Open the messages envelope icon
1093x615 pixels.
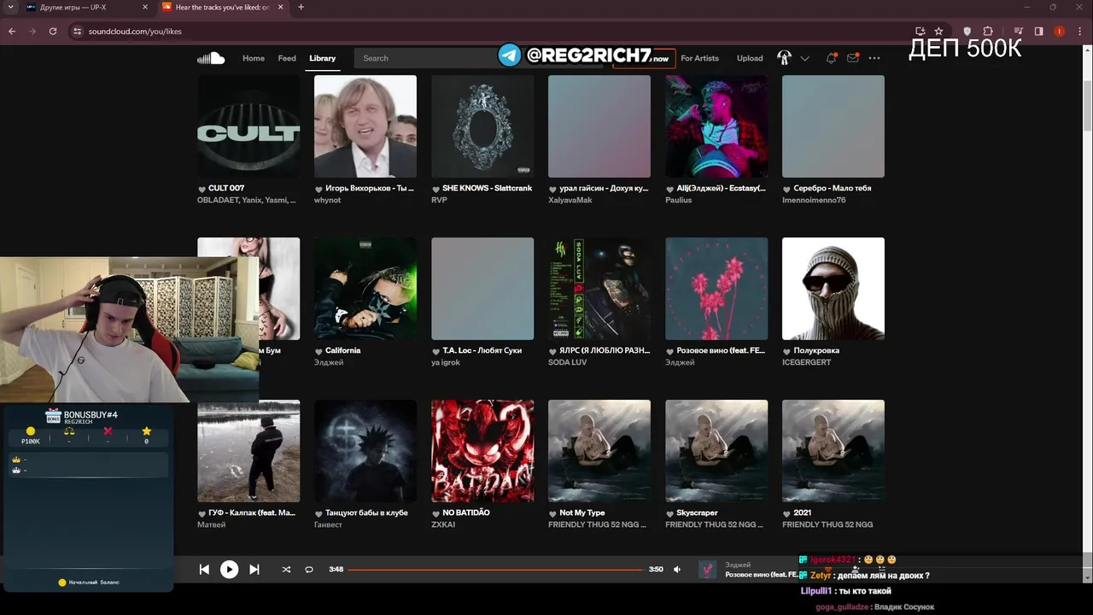(852, 58)
